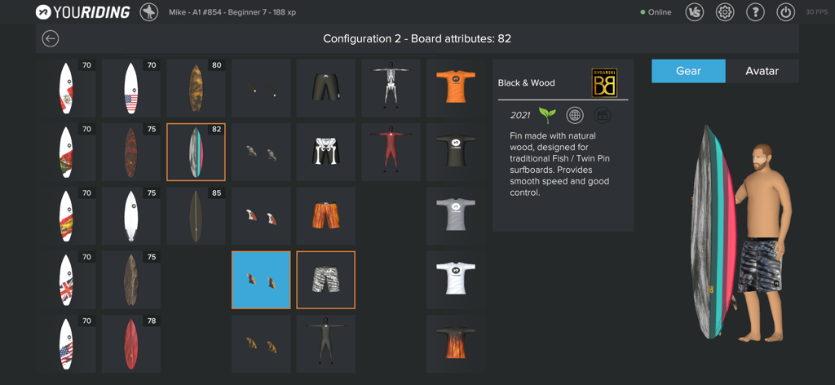
Task: Select the black boardshorts
Action: click(326, 88)
